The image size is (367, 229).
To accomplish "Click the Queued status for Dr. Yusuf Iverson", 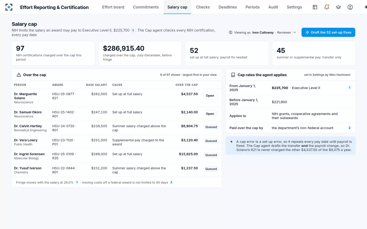I will pos(211,169).
